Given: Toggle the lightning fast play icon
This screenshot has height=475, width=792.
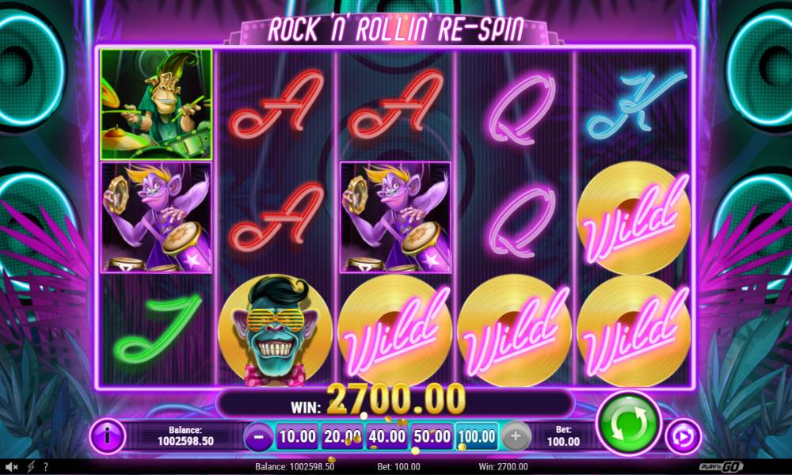Looking at the screenshot, I should click(30, 467).
